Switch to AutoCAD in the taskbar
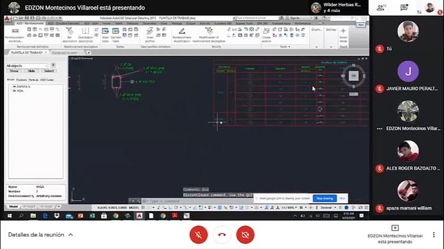 139,216
